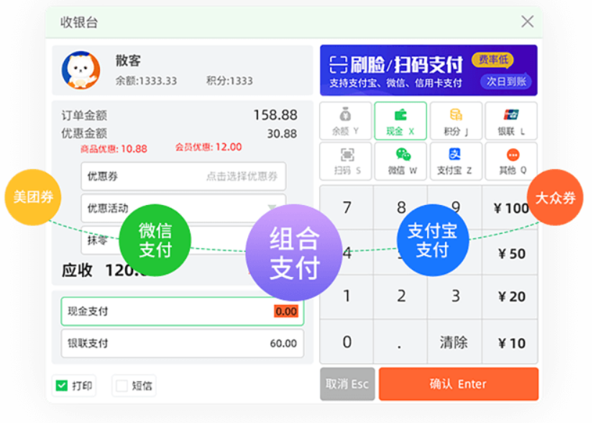Click the 支付宝支付 blue bubble
Image resolution: width=596 pixels, height=423 pixels.
click(x=433, y=240)
